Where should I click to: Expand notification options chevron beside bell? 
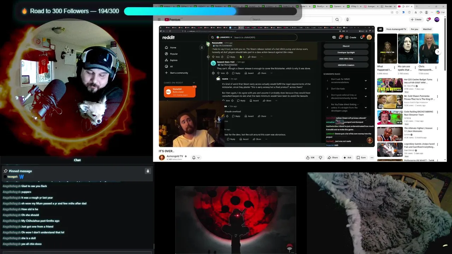198,158
